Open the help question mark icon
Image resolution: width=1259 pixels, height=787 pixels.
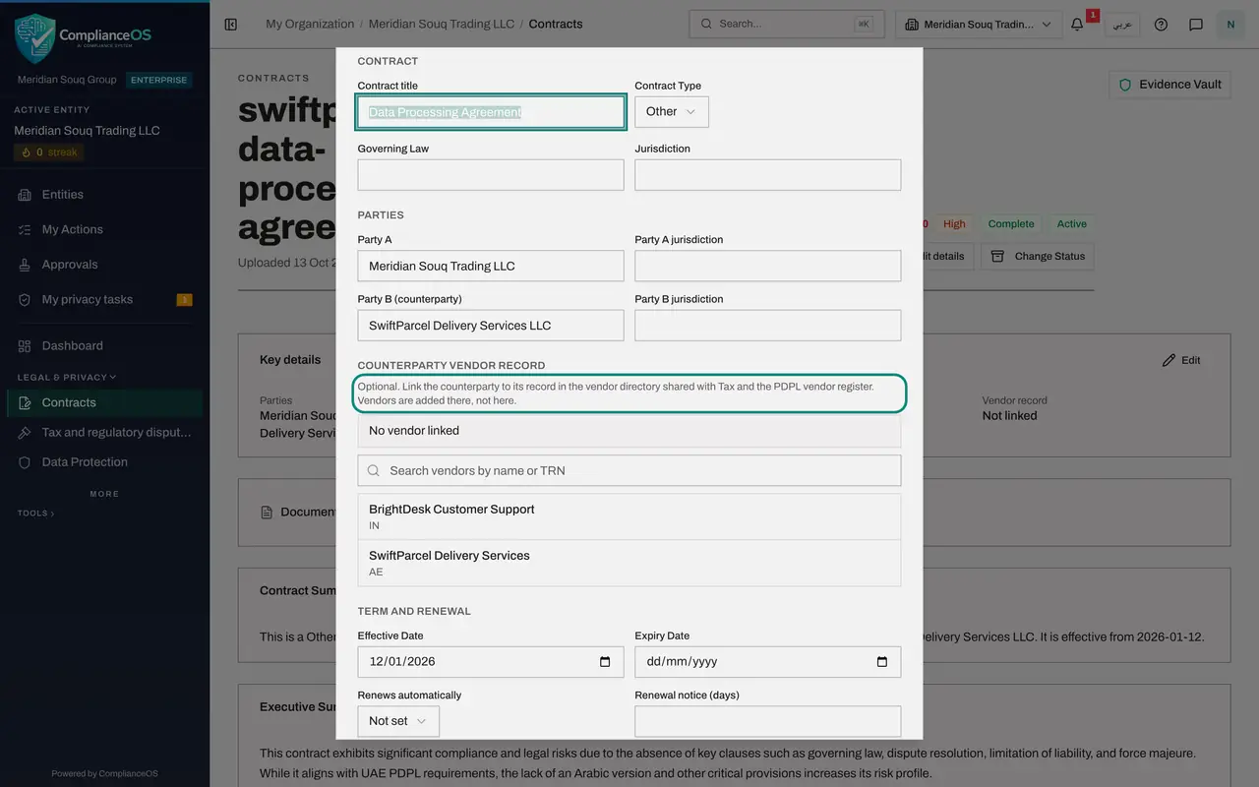1161,24
